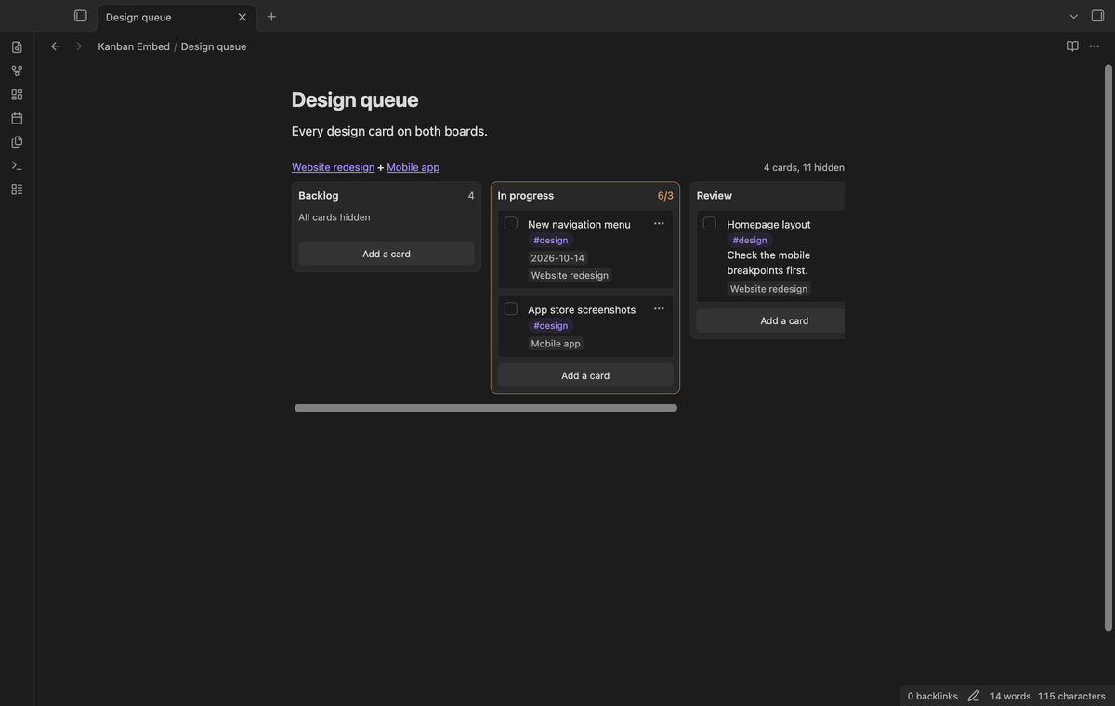Screen dimensions: 1115x706
Task: Click the vertical scrollbar on the right
Action: click(1108, 348)
